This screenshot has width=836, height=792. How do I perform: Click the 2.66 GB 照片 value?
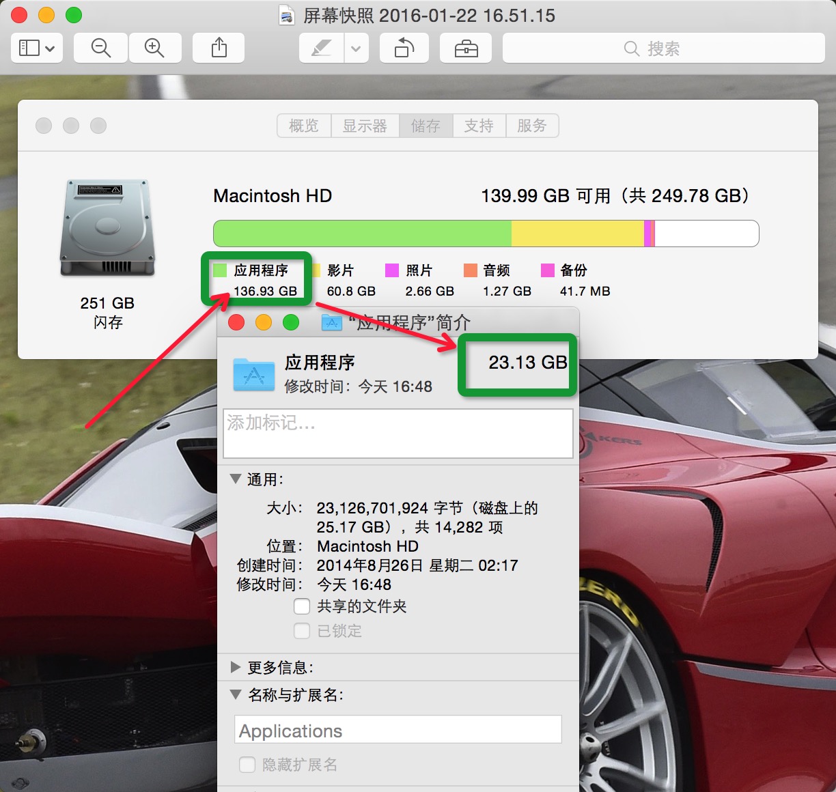[x=430, y=291]
